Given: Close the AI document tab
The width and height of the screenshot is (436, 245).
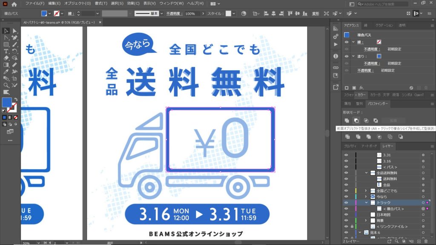Looking at the screenshot, I should [100, 22].
